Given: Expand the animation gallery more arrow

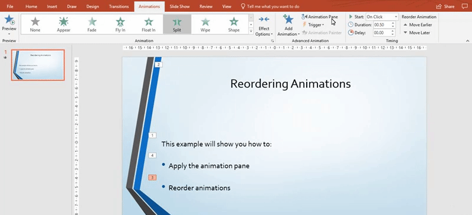Looking at the screenshot, I should click(251, 31).
